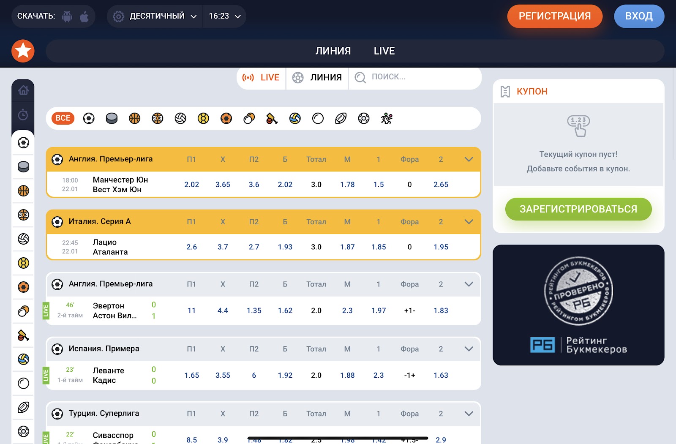The width and height of the screenshot is (676, 444).
Task: Collapse the live Англия. Премьер-лига section with Эвертон
Action: 469,284
